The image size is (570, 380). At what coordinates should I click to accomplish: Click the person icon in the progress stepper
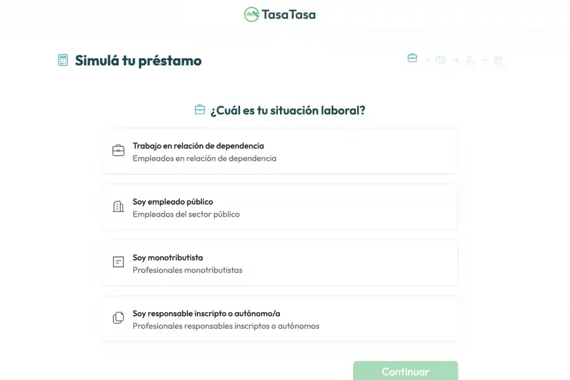click(469, 61)
